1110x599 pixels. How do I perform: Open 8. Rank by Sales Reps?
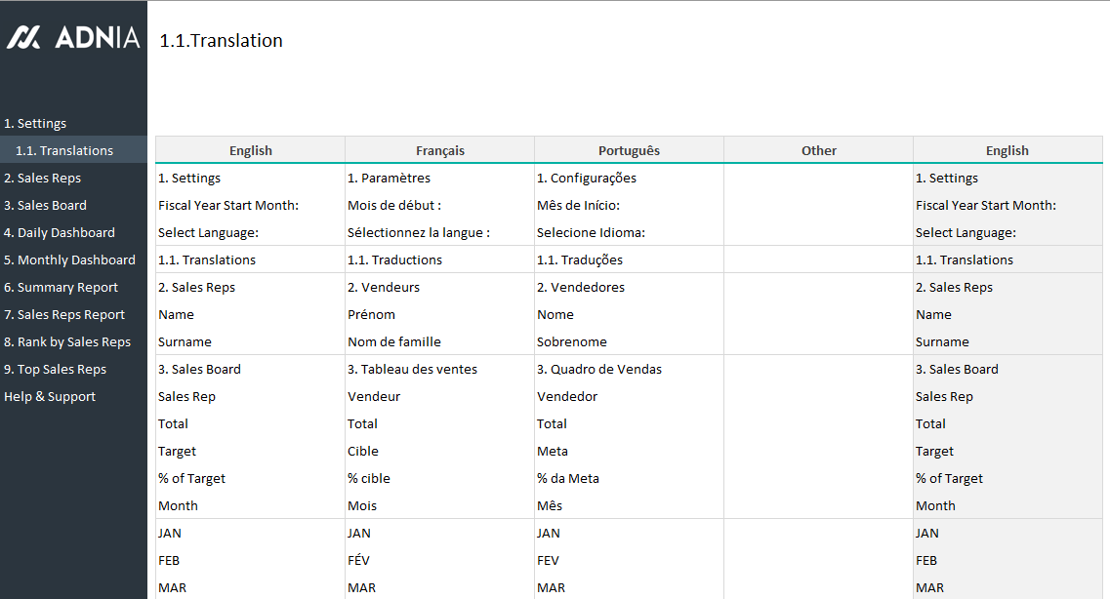click(x=67, y=342)
